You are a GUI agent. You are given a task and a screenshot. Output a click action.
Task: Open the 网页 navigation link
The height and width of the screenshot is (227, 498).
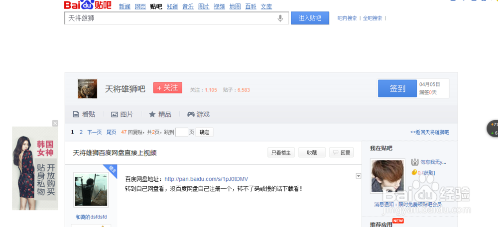[x=140, y=6]
